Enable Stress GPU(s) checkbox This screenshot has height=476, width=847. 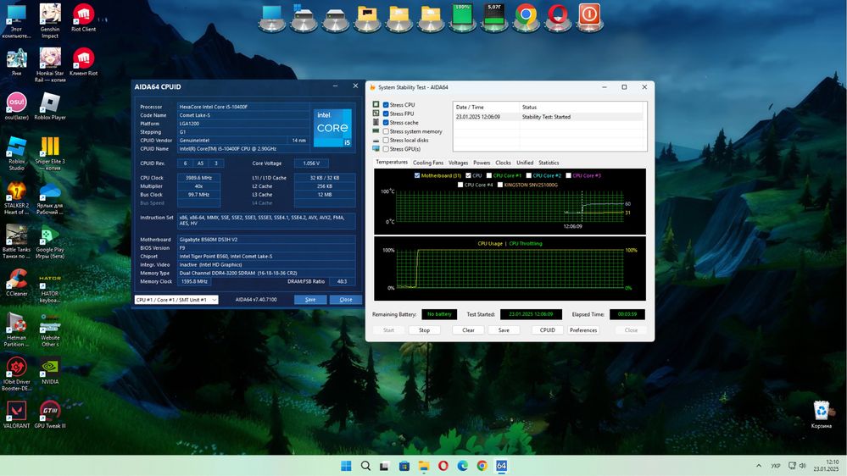[x=386, y=149]
